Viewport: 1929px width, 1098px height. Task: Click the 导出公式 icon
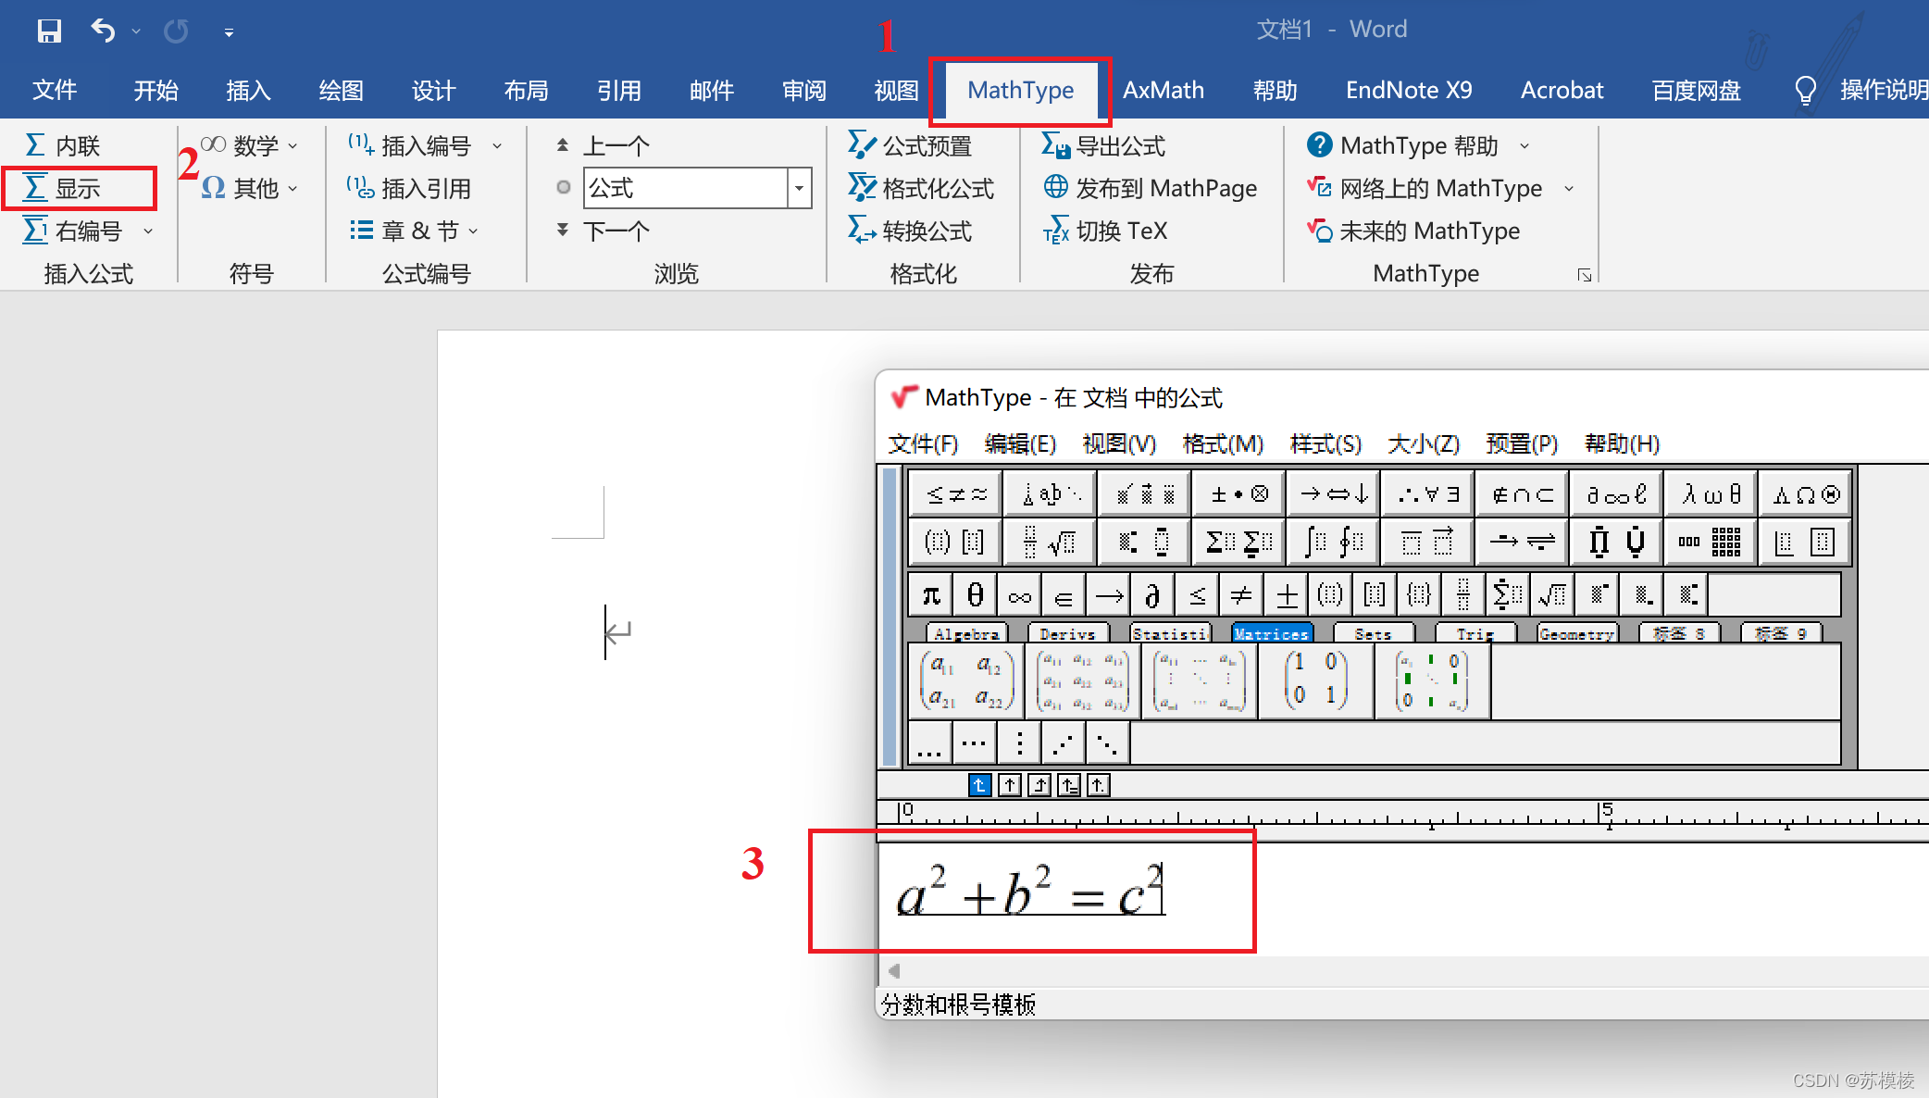(1056, 144)
